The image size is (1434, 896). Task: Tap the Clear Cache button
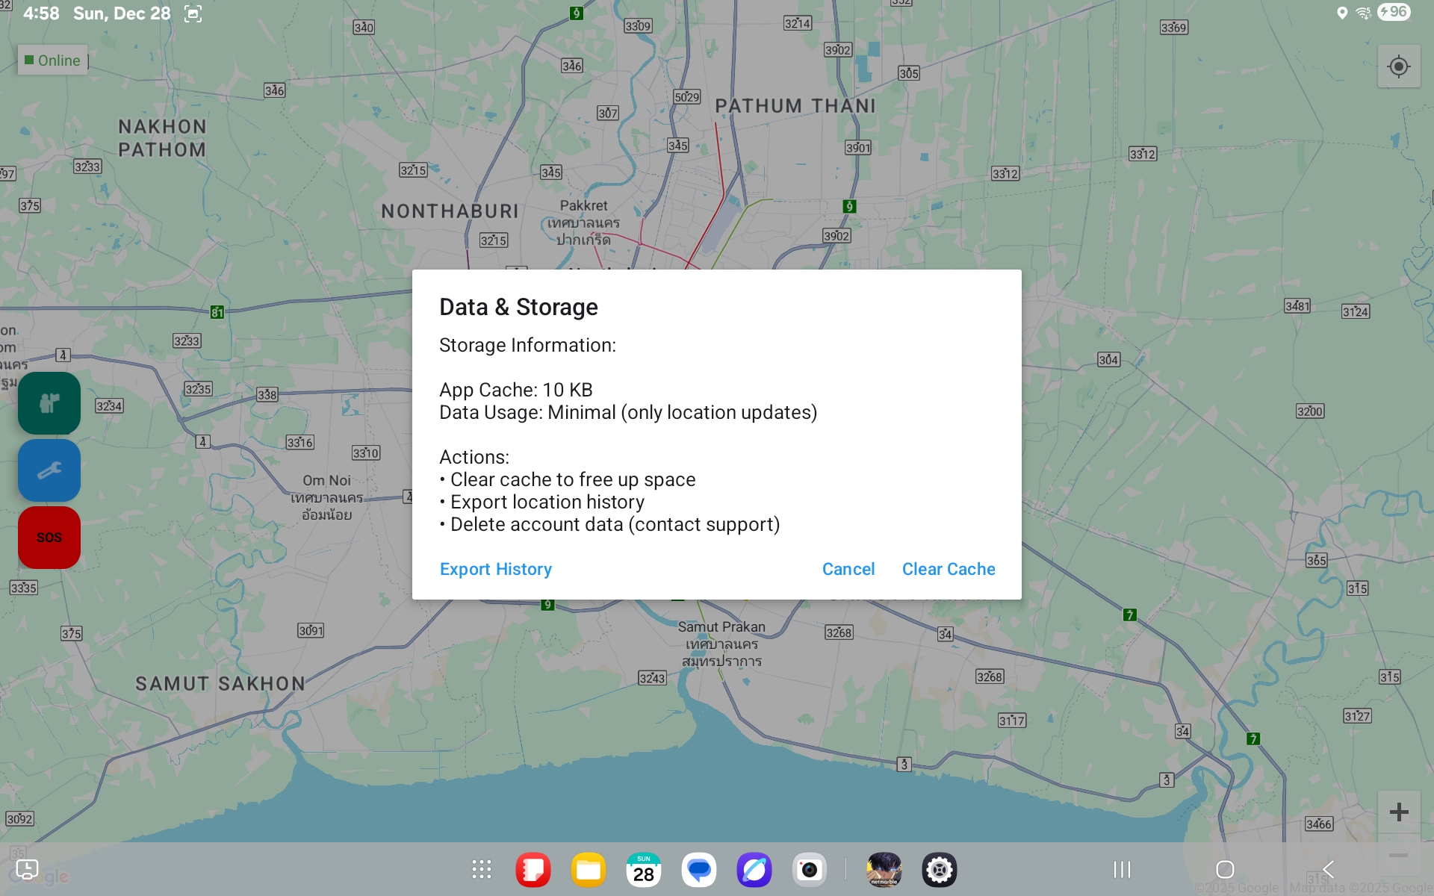[x=949, y=569]
